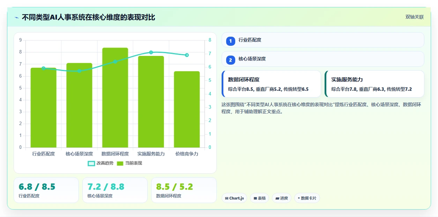Image resolution: width=438 pixels, height=217 pixels.
Task: Click the 改善趋势 legend label
Action: click(x=105, y=163)
